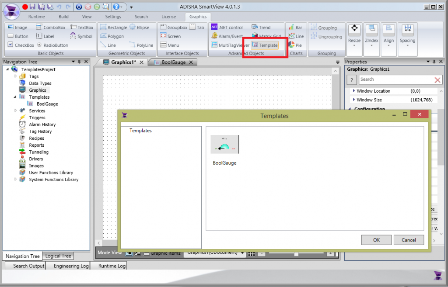Switch to the Settings ribbon tab
The image size is (448, 287).
point(113,17)
